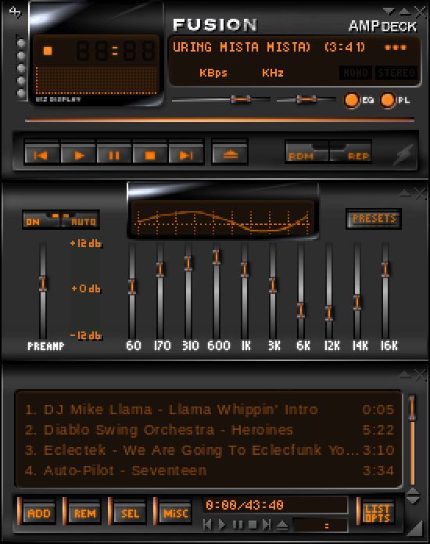Click the 310 Hz equalizer band slider

188,263
